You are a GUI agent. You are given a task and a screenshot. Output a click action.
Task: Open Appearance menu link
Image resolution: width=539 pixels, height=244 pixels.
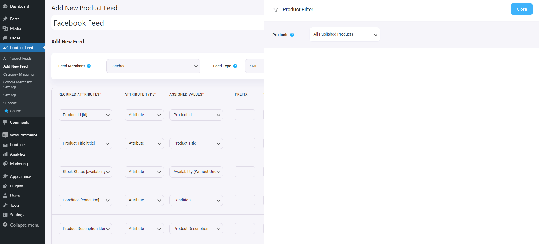click(x=21, y=176)
